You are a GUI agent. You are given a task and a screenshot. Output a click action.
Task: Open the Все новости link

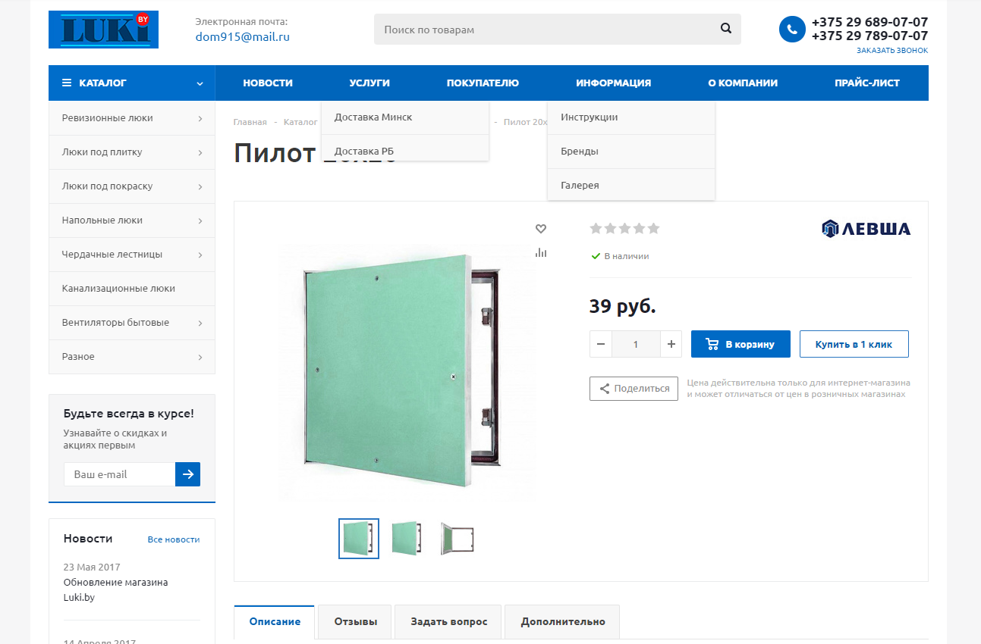(174, 539)
